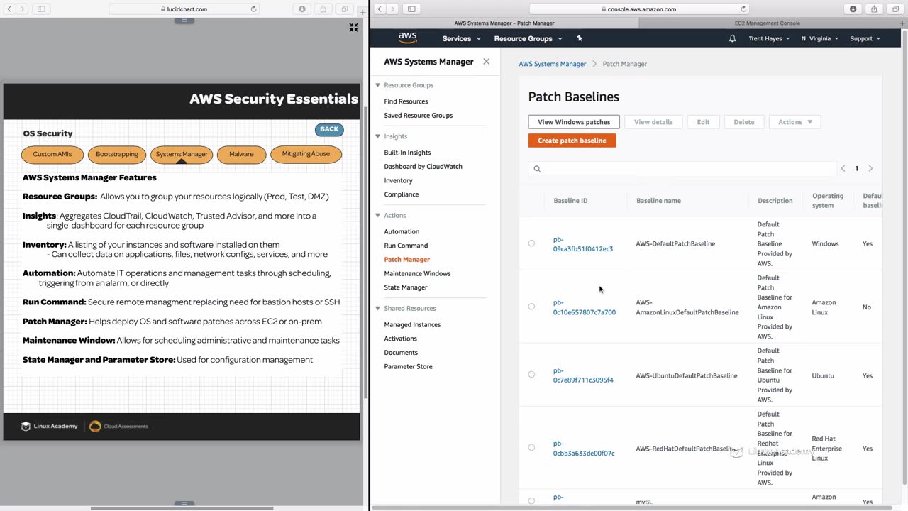The height and width of the screenshot is (511, 908).
Task: Click the lucidchart.com address bar
Action: point(184,9)
